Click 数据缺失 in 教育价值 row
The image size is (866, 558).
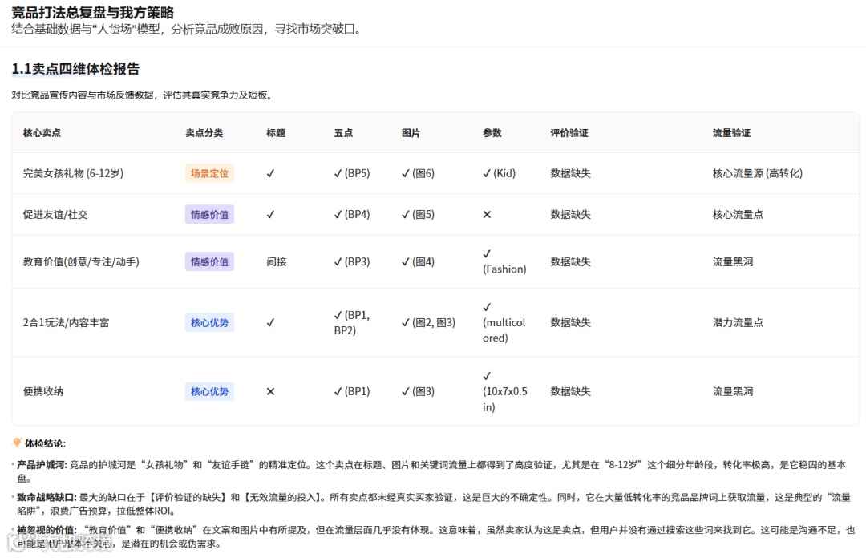coord(571,262)
